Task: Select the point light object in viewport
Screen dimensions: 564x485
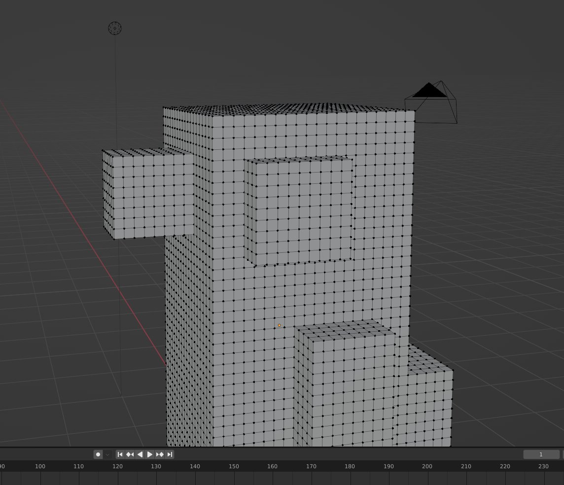Action: [115, 28]
